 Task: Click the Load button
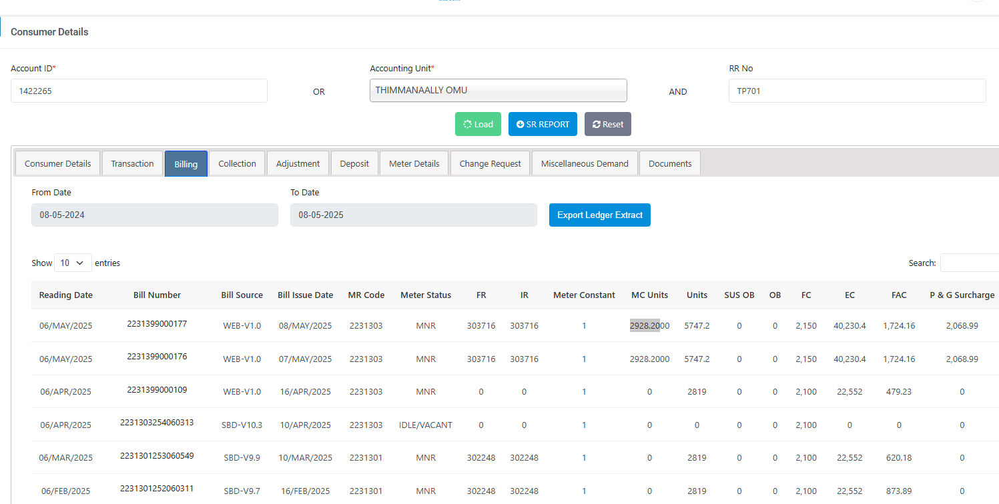click(x=478, y=124)
